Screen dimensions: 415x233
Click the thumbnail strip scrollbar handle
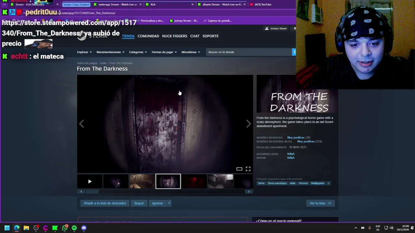92,192
